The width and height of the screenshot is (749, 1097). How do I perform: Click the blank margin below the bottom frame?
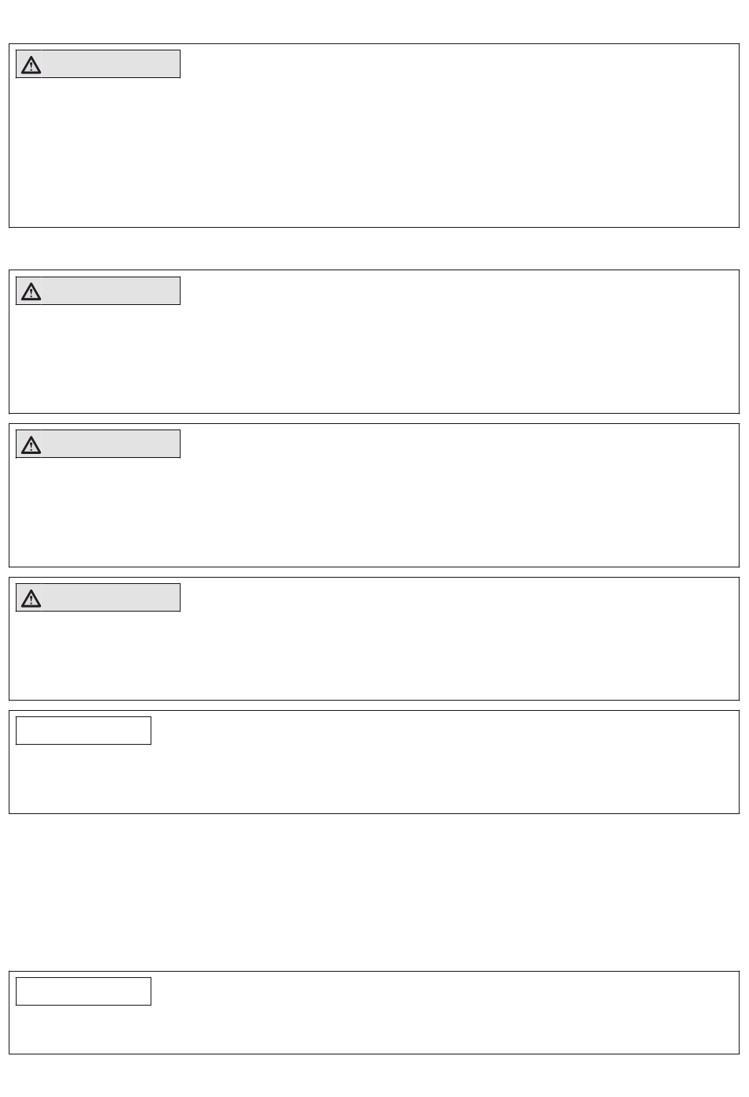coord(374,1076)
